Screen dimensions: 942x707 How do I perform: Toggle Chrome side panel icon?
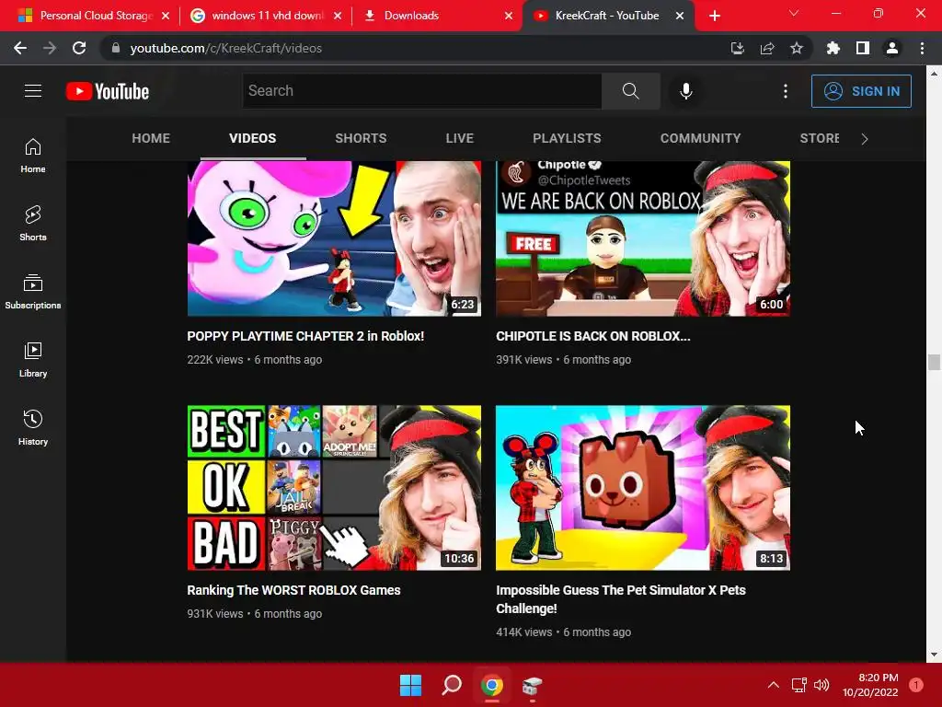[x=863, y=48]
